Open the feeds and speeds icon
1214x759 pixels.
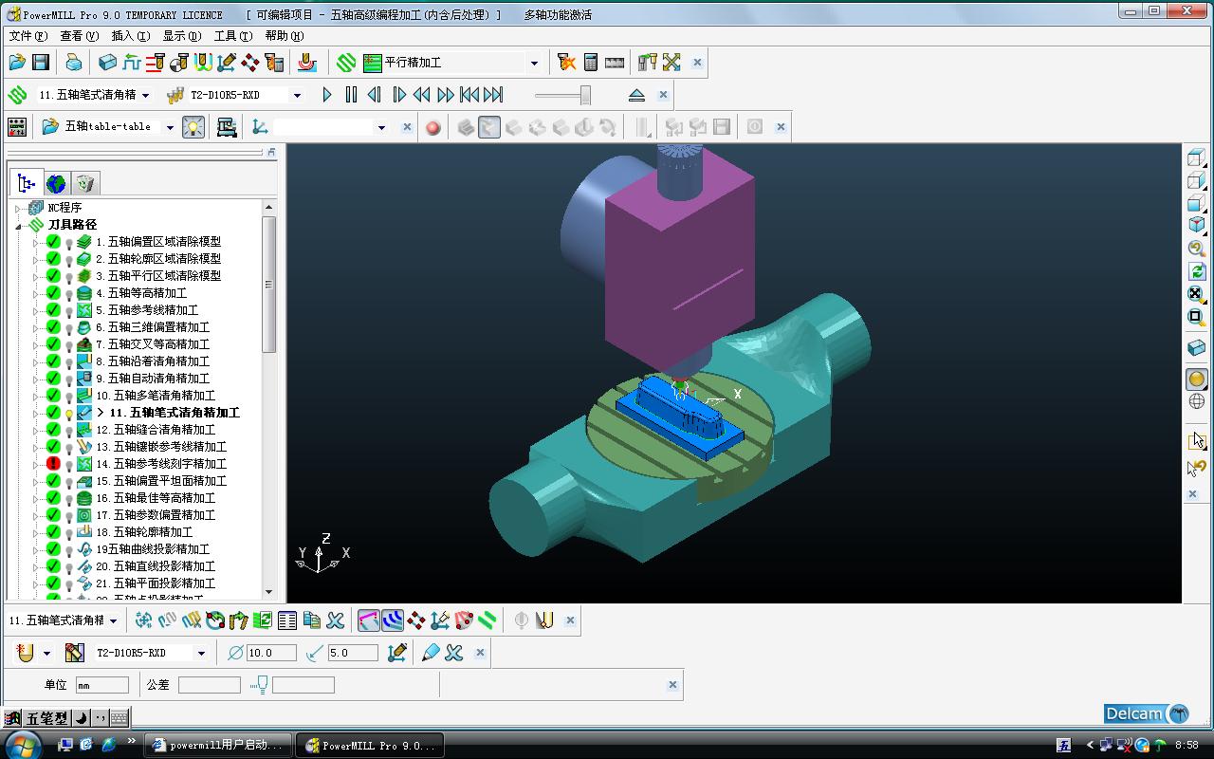click(x=132, y=63)
